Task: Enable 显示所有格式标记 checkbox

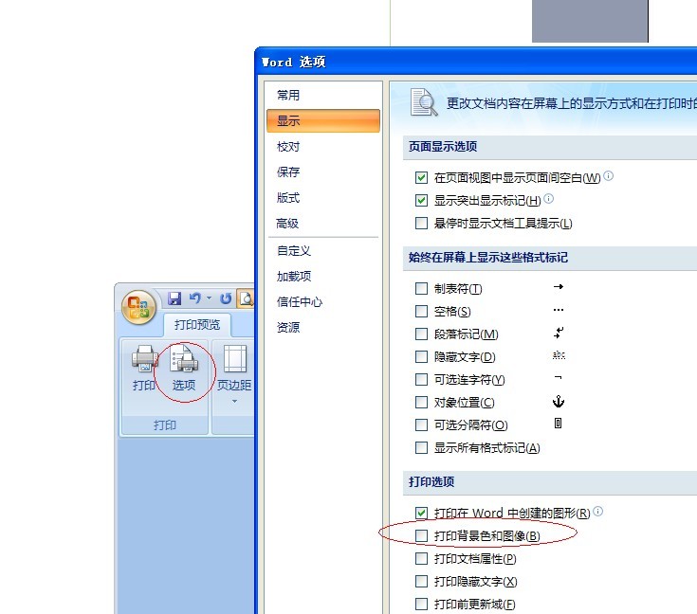Action: 421,448
